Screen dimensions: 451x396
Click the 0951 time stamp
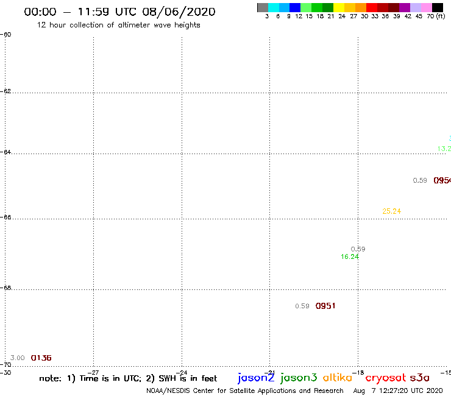click(x=325, y=306)
